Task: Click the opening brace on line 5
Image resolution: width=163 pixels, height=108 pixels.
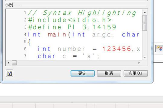Action: pos(29,42)
